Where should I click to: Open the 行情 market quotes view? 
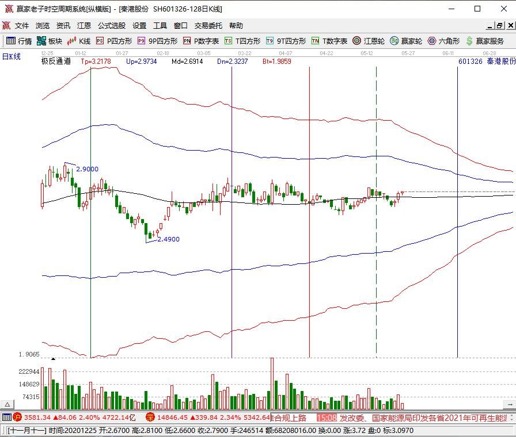point(19,41)
